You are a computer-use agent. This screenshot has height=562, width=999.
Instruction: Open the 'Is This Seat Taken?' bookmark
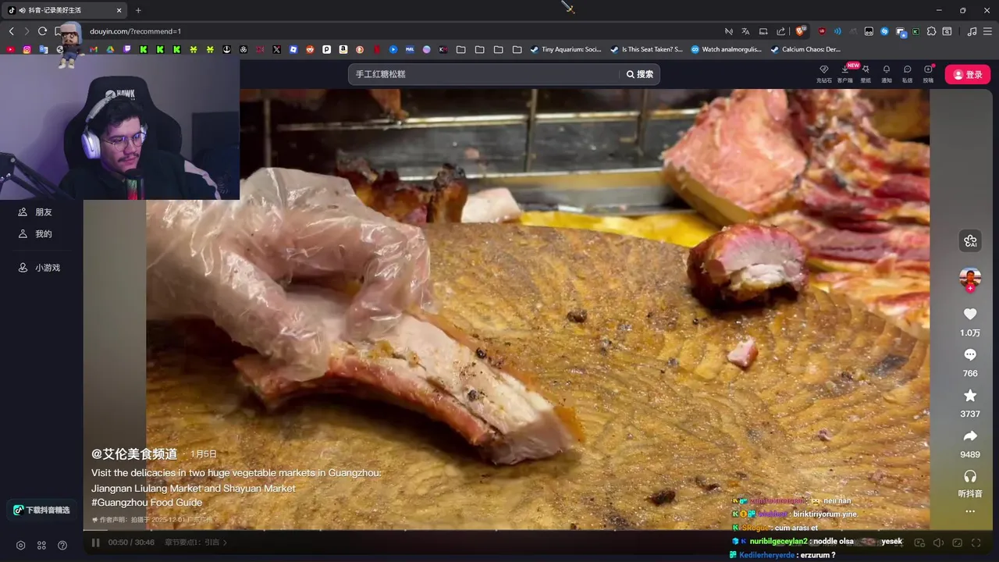(x=646, y=49)
